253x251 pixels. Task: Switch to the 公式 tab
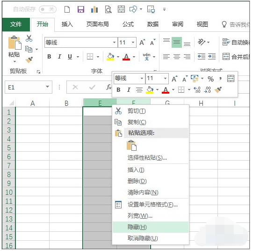point(128,24)
